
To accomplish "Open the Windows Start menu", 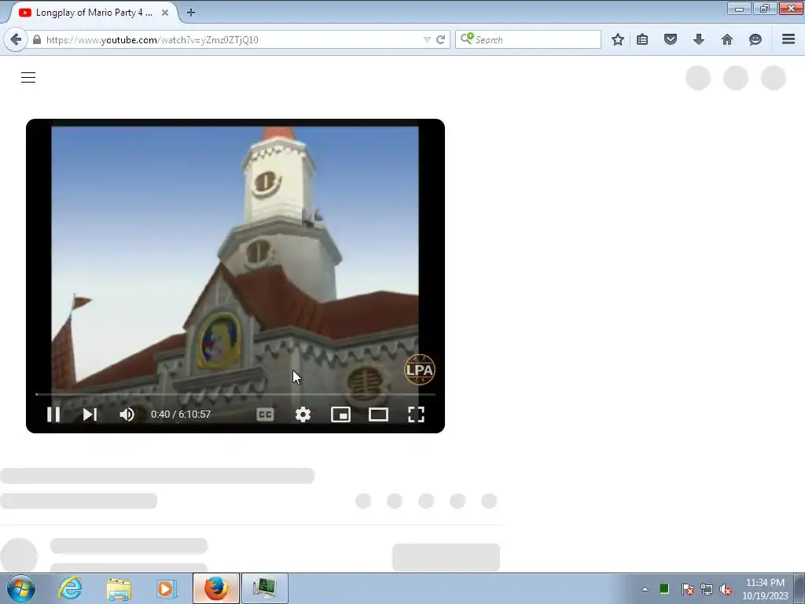I will (21, 588).
